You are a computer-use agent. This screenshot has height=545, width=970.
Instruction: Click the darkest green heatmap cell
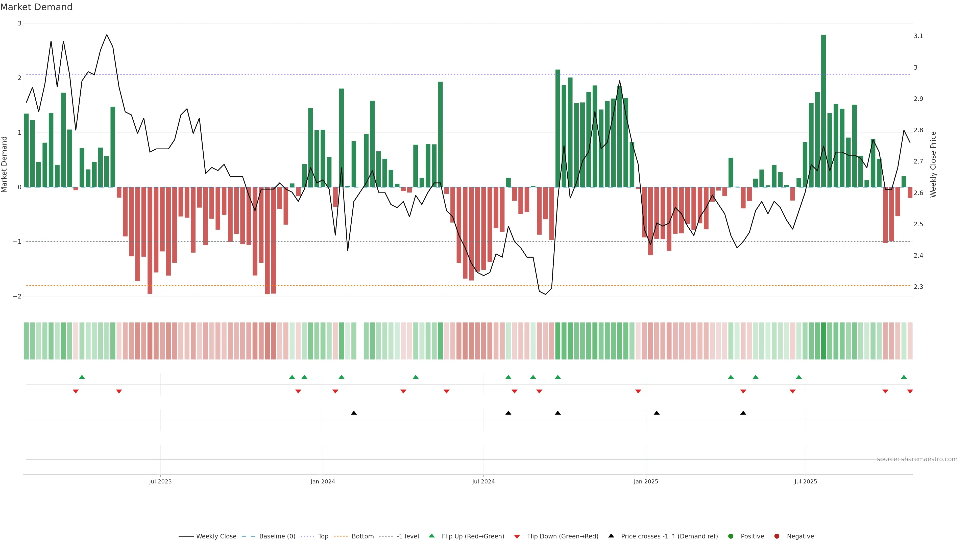tap(823, 341)
